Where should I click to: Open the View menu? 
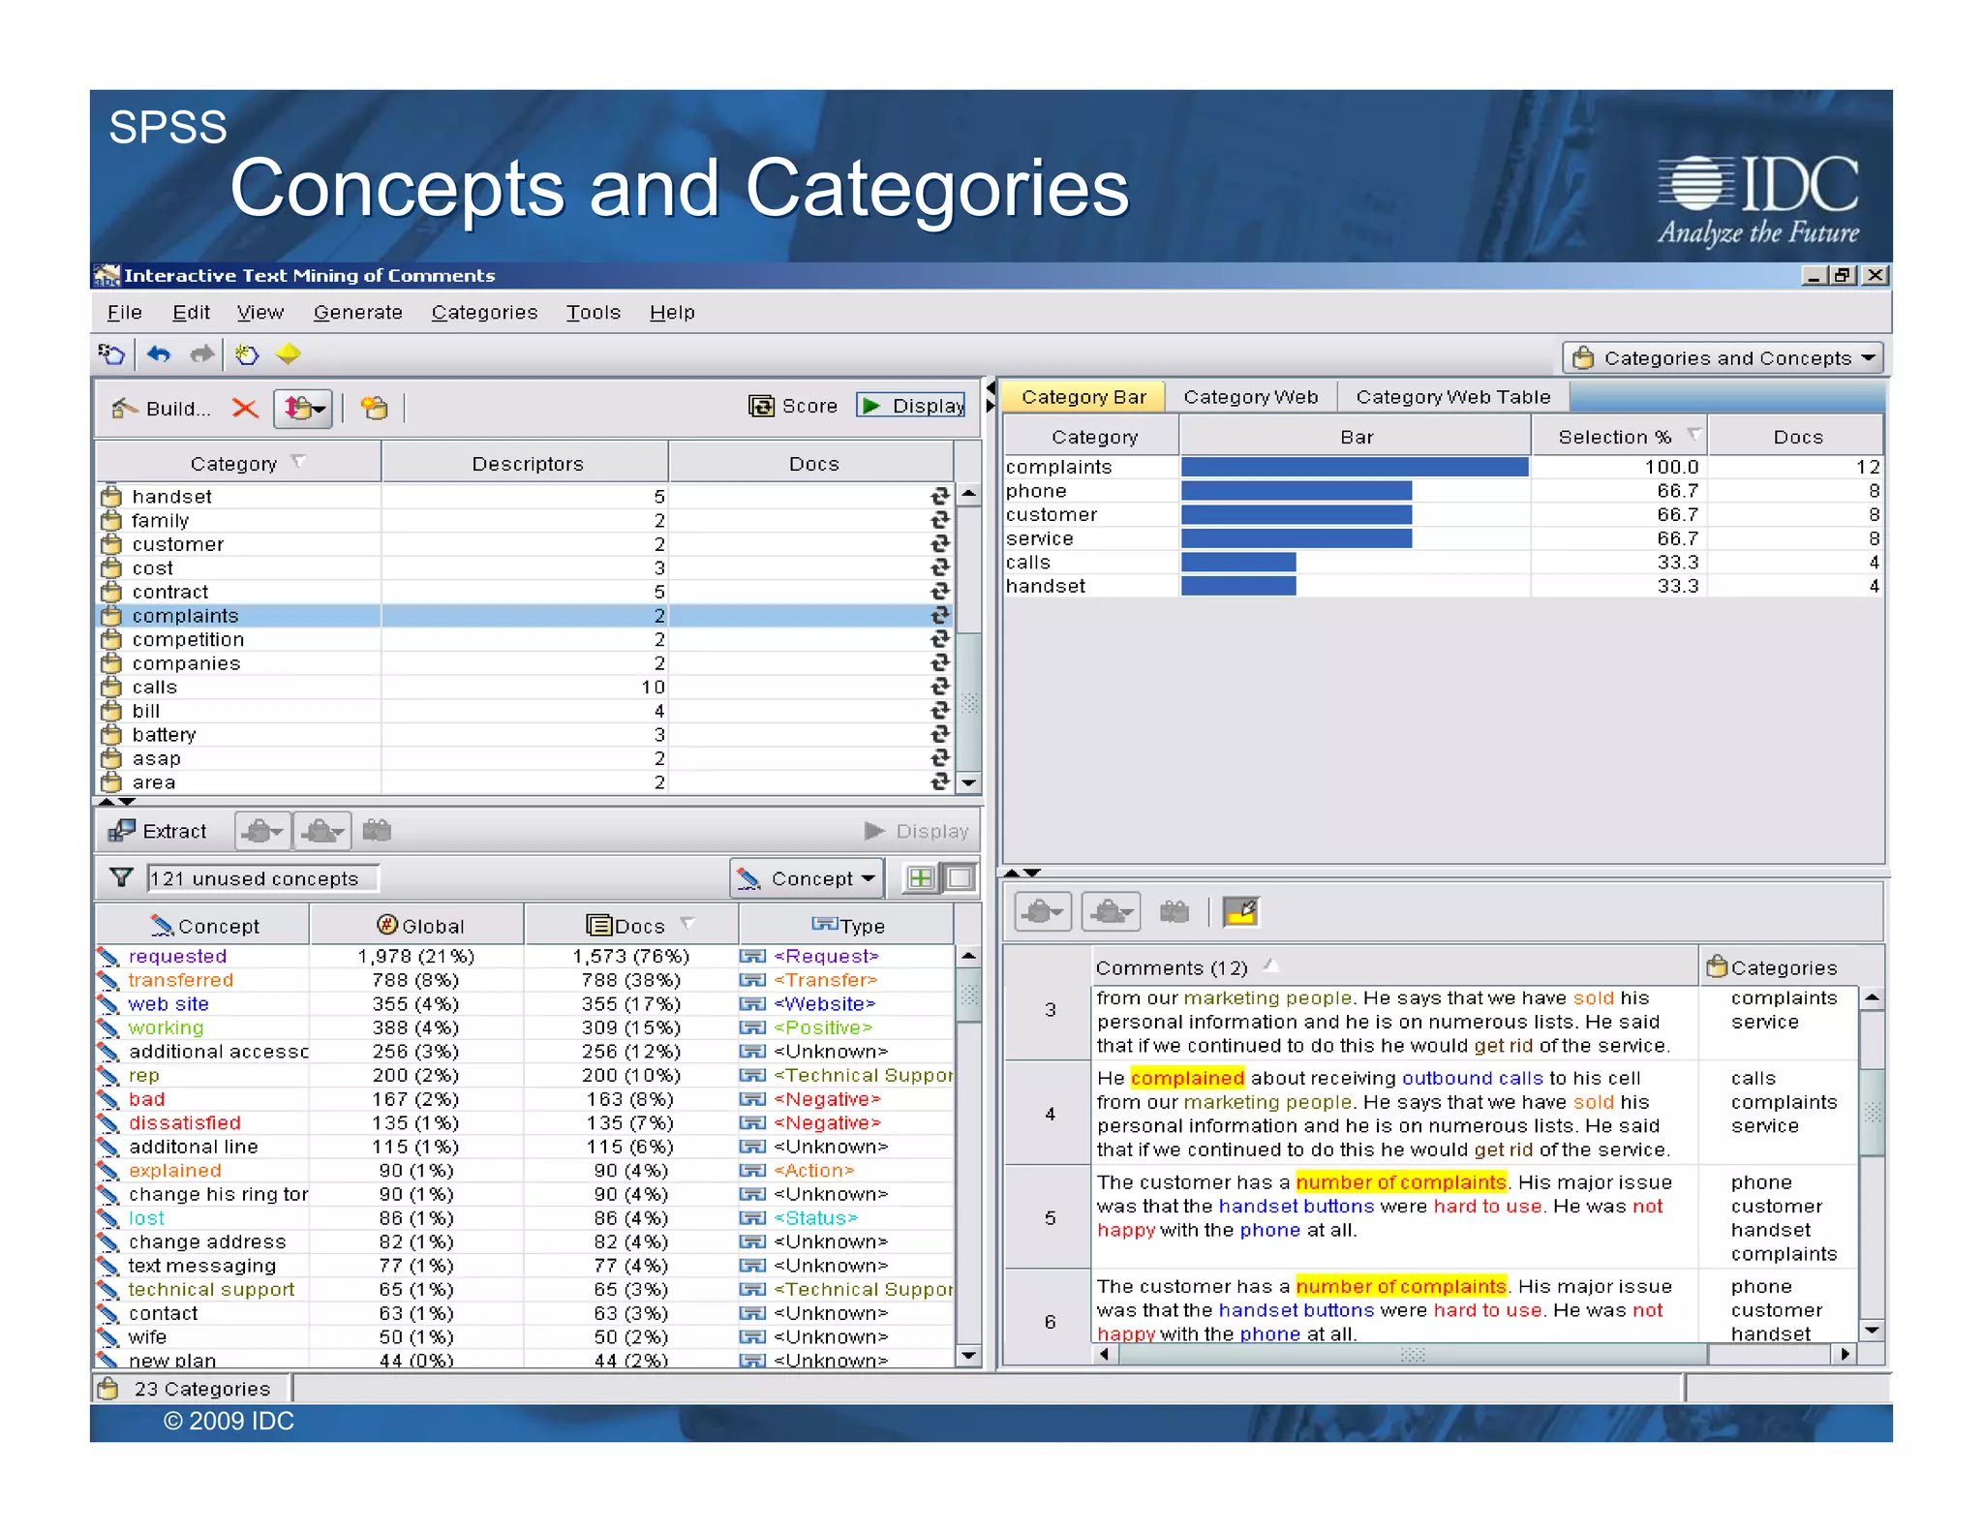(259, 313)
